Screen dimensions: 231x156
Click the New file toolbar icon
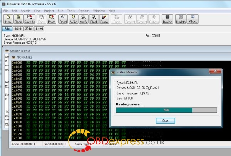[8, 19]
